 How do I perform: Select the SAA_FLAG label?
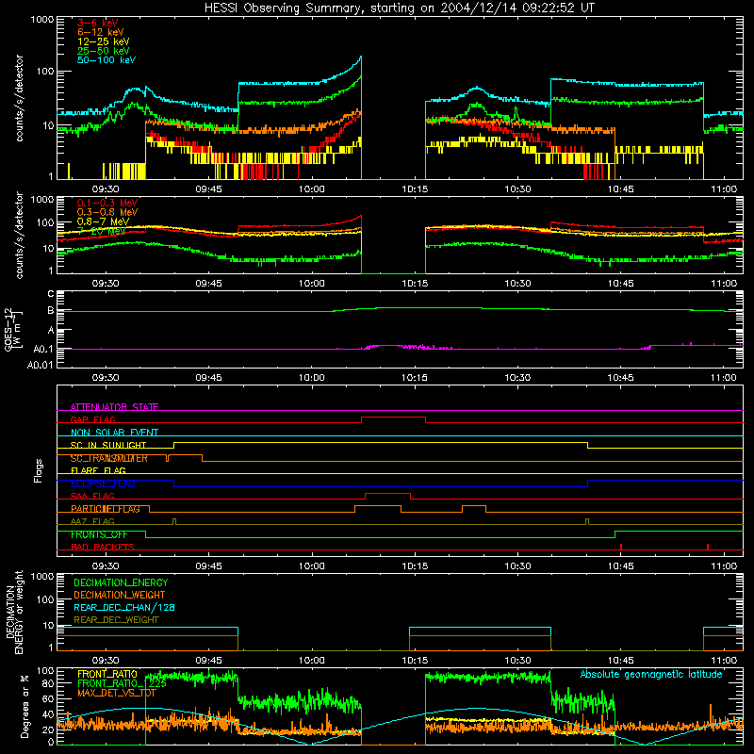point(92,496)
